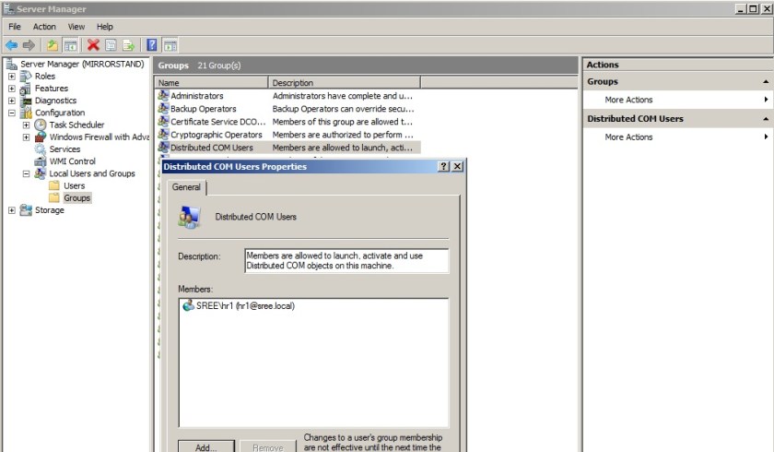The image size is (774, 452).
Task: Click inside the Description text field
Action: pyautogui.click(x=346, y=261)
